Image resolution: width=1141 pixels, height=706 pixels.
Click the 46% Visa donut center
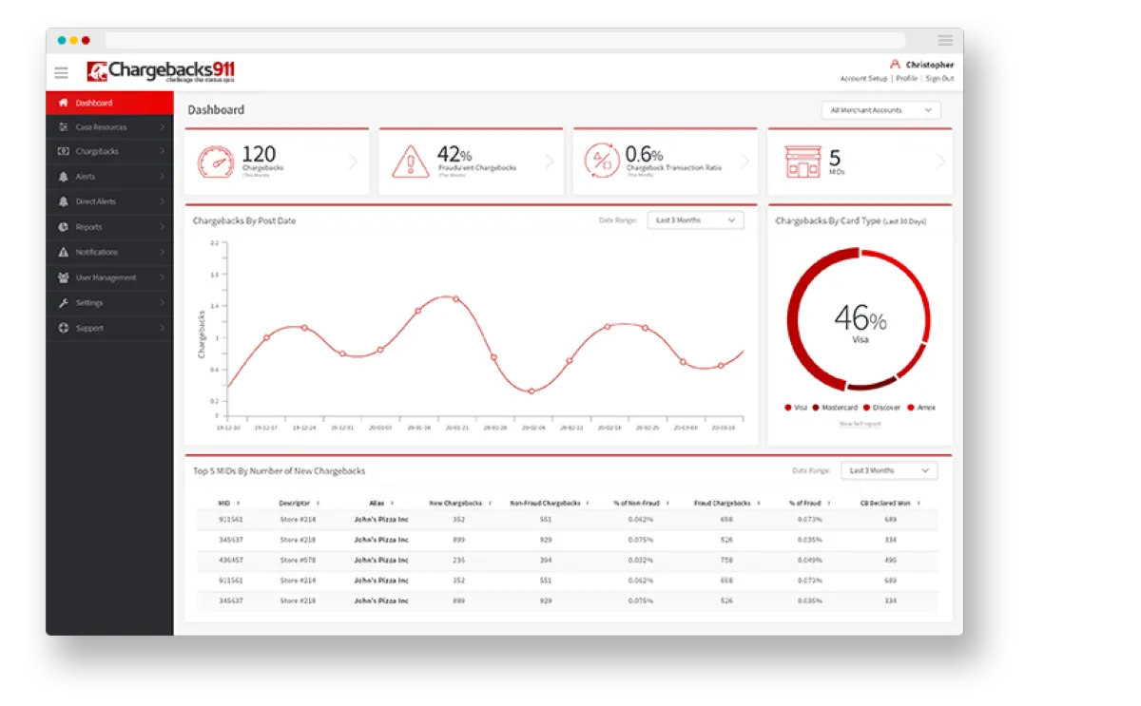860,320
